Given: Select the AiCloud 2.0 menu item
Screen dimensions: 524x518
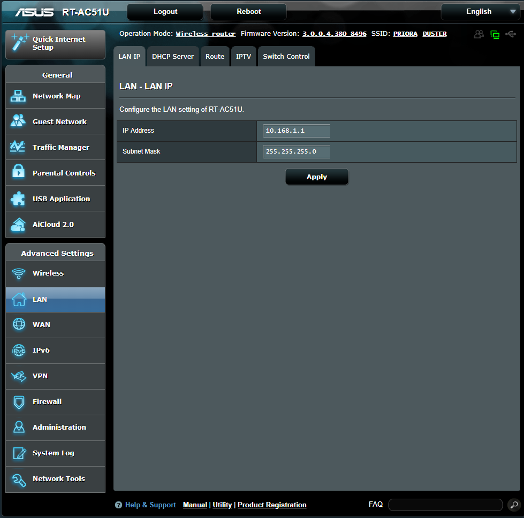Looking at the screenshot, I should pyautogui.click(x=56, y=225).
